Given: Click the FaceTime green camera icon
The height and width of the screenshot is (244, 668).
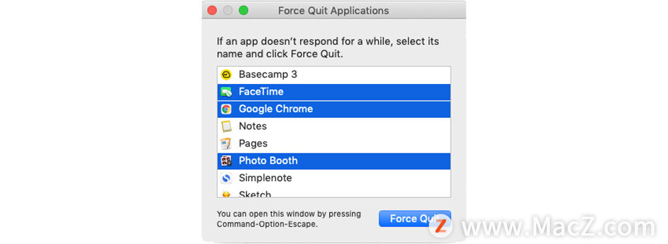Looking at the screenshot, I should 226,92.
